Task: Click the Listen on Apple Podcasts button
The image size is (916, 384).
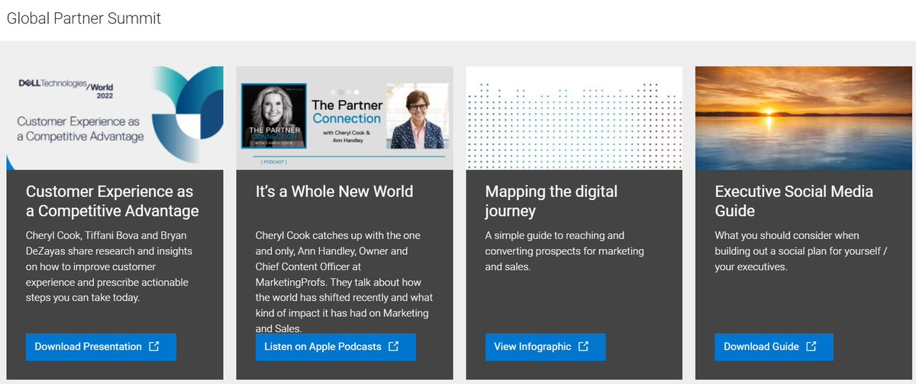Action: [x=336, y=347]
